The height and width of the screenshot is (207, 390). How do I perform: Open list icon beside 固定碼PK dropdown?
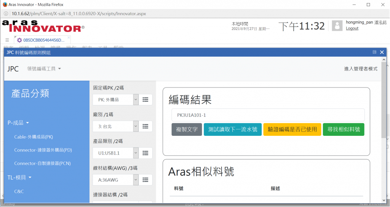145,100
